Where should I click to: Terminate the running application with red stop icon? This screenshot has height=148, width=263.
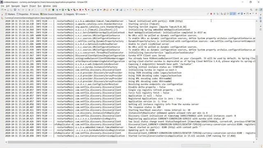[x=211, y=14]
